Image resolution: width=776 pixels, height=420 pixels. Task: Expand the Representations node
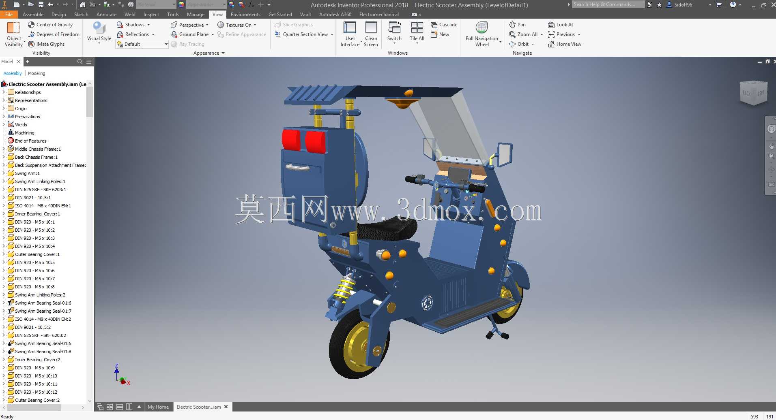coord(4,100)
